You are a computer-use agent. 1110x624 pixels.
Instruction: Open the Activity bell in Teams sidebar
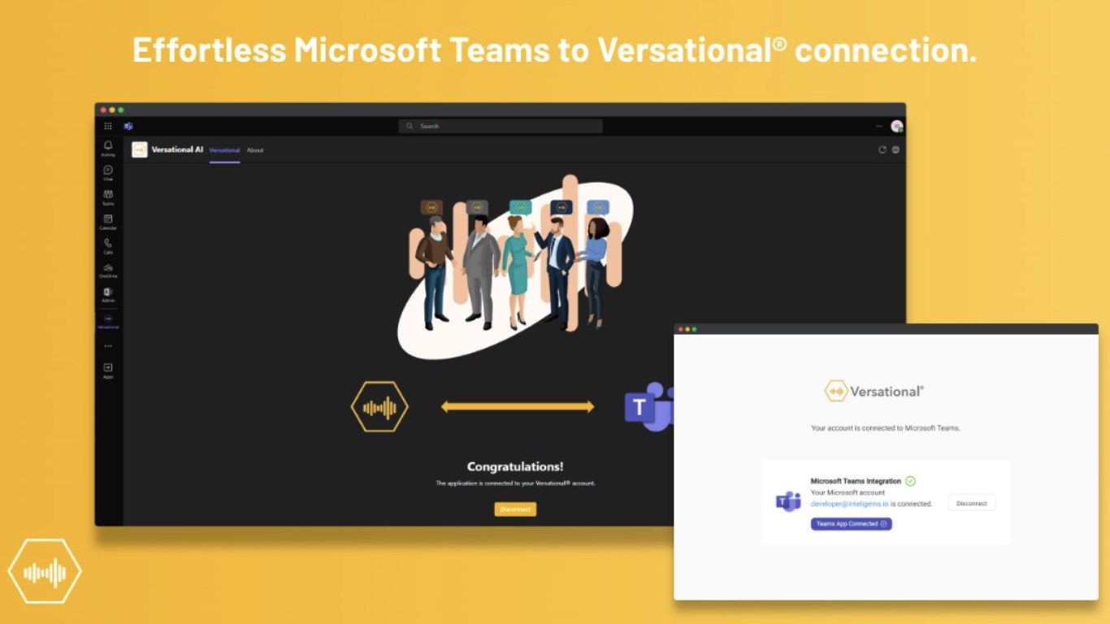point(108,148)
